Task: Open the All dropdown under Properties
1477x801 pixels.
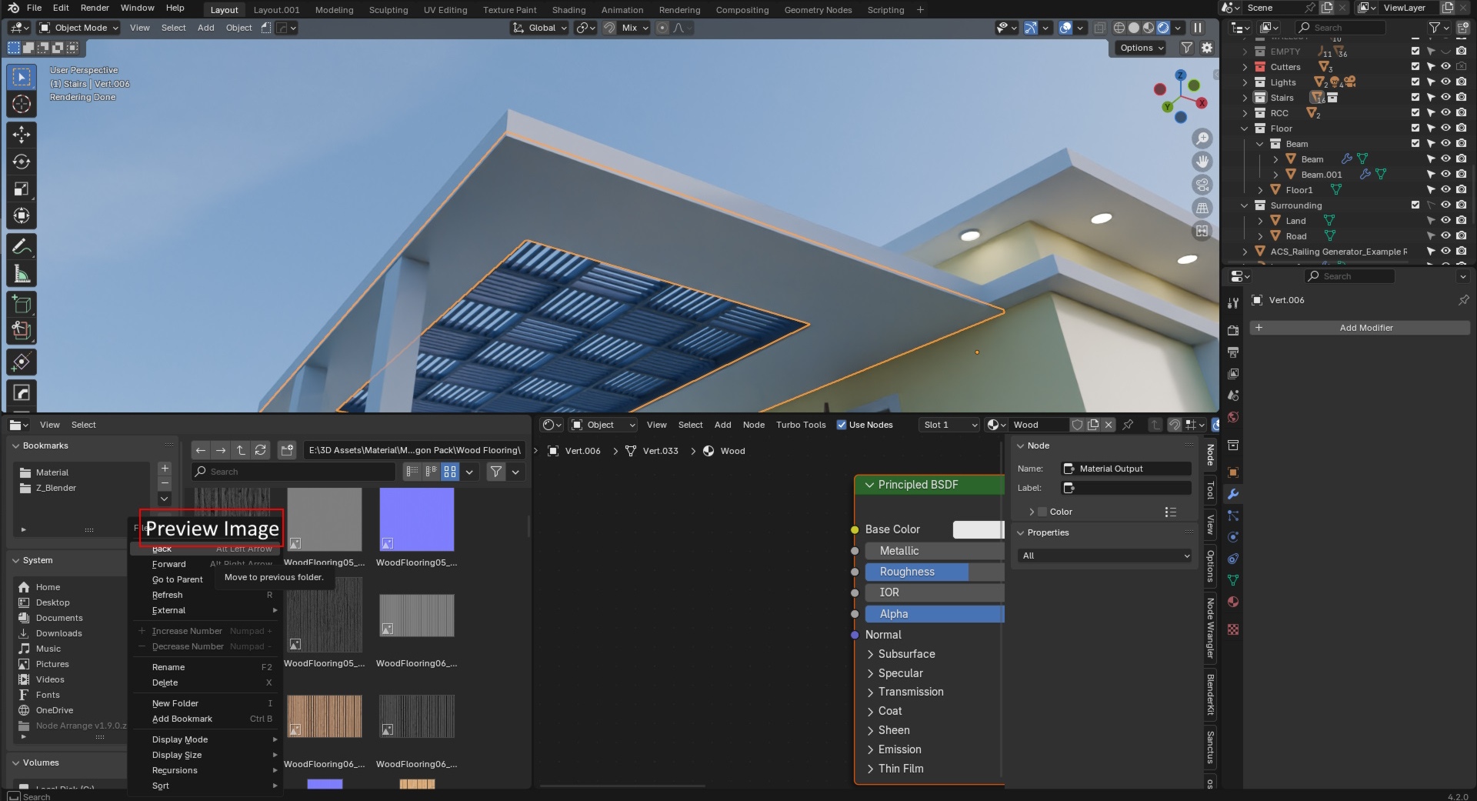Action: (1105, 556)
